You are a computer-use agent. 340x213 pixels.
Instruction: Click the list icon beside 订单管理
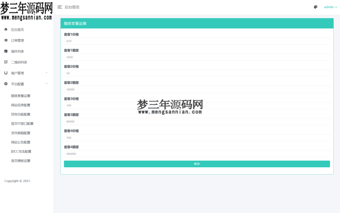coord(6,40)
